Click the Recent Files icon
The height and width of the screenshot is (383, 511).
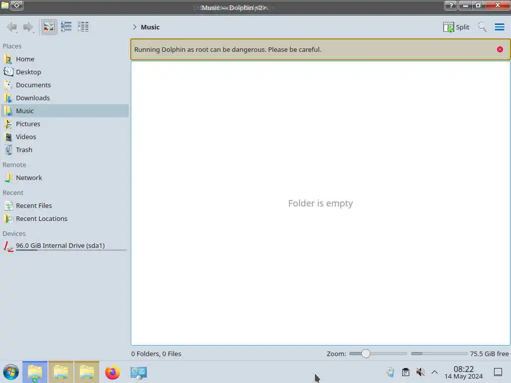click(x=8, y=206)
